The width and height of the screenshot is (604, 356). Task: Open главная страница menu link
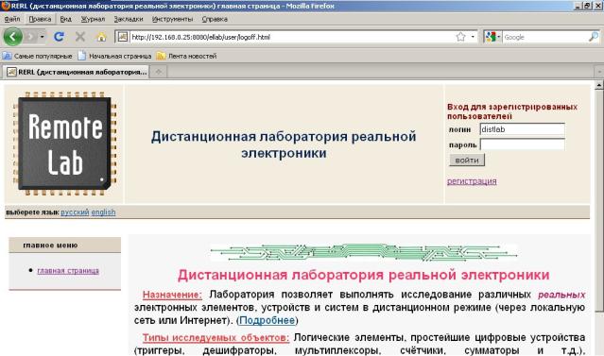coord(68,271)
